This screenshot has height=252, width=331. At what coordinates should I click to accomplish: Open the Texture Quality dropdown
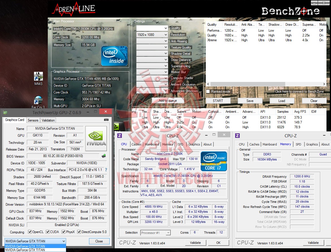click(x=152, y=47)
